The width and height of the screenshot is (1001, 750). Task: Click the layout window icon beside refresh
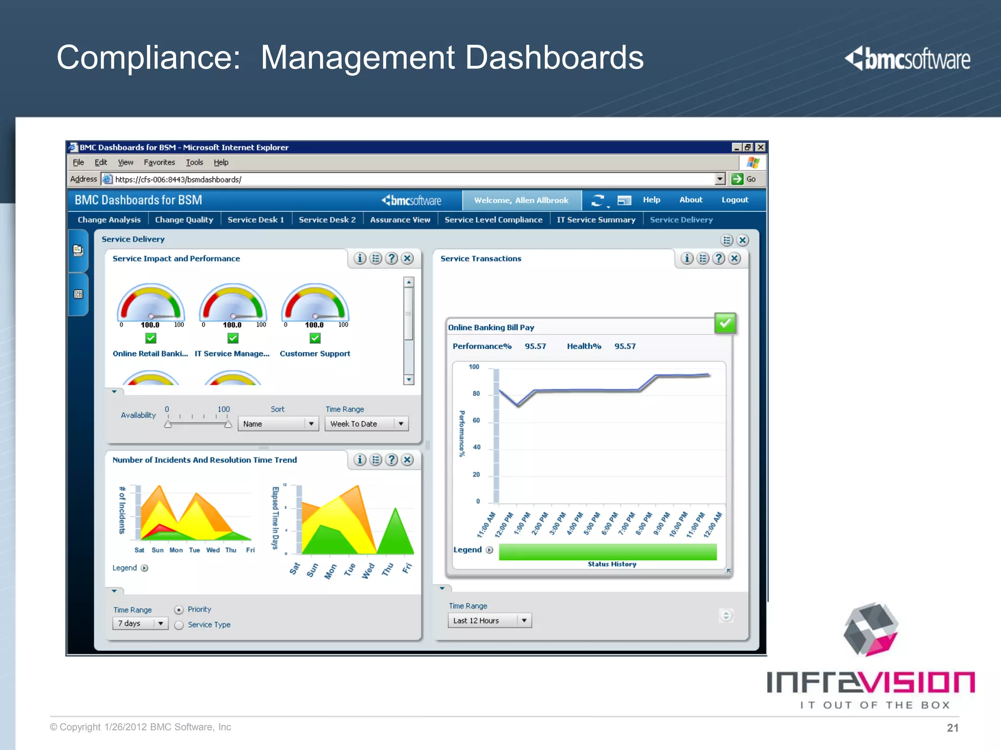click(x=624, y=200)
